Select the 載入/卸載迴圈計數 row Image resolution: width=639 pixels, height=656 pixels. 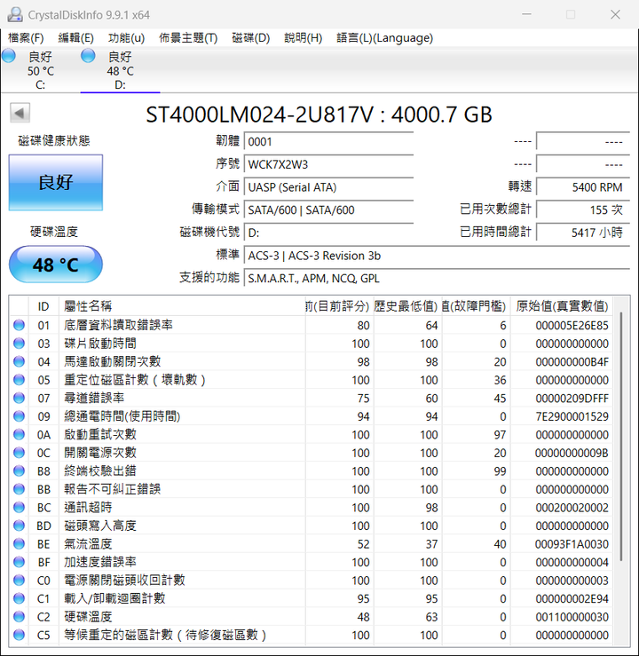312,598
